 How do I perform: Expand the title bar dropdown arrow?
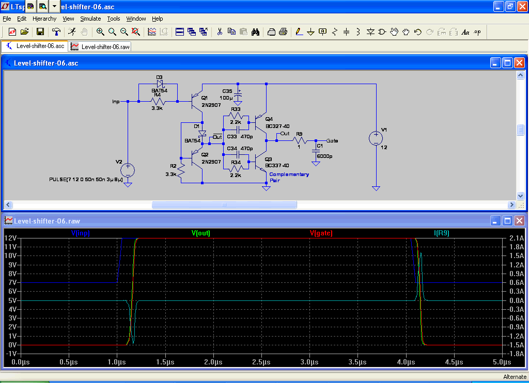click(54, 6)
